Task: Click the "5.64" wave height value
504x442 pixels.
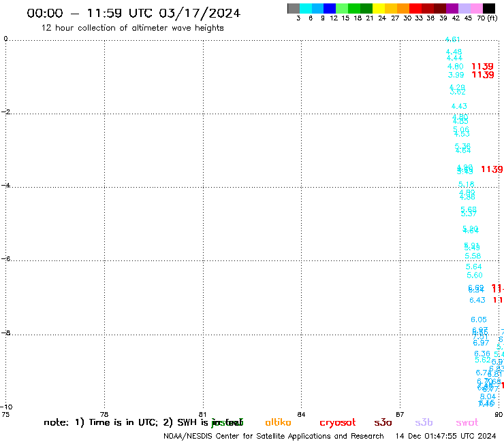Action: [474, 267]
